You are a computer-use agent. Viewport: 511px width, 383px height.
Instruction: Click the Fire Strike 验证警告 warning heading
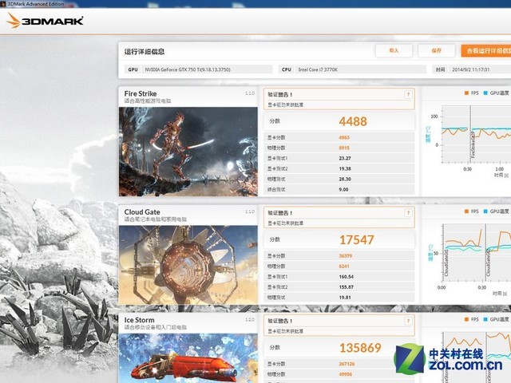click(x=280, y=94)
